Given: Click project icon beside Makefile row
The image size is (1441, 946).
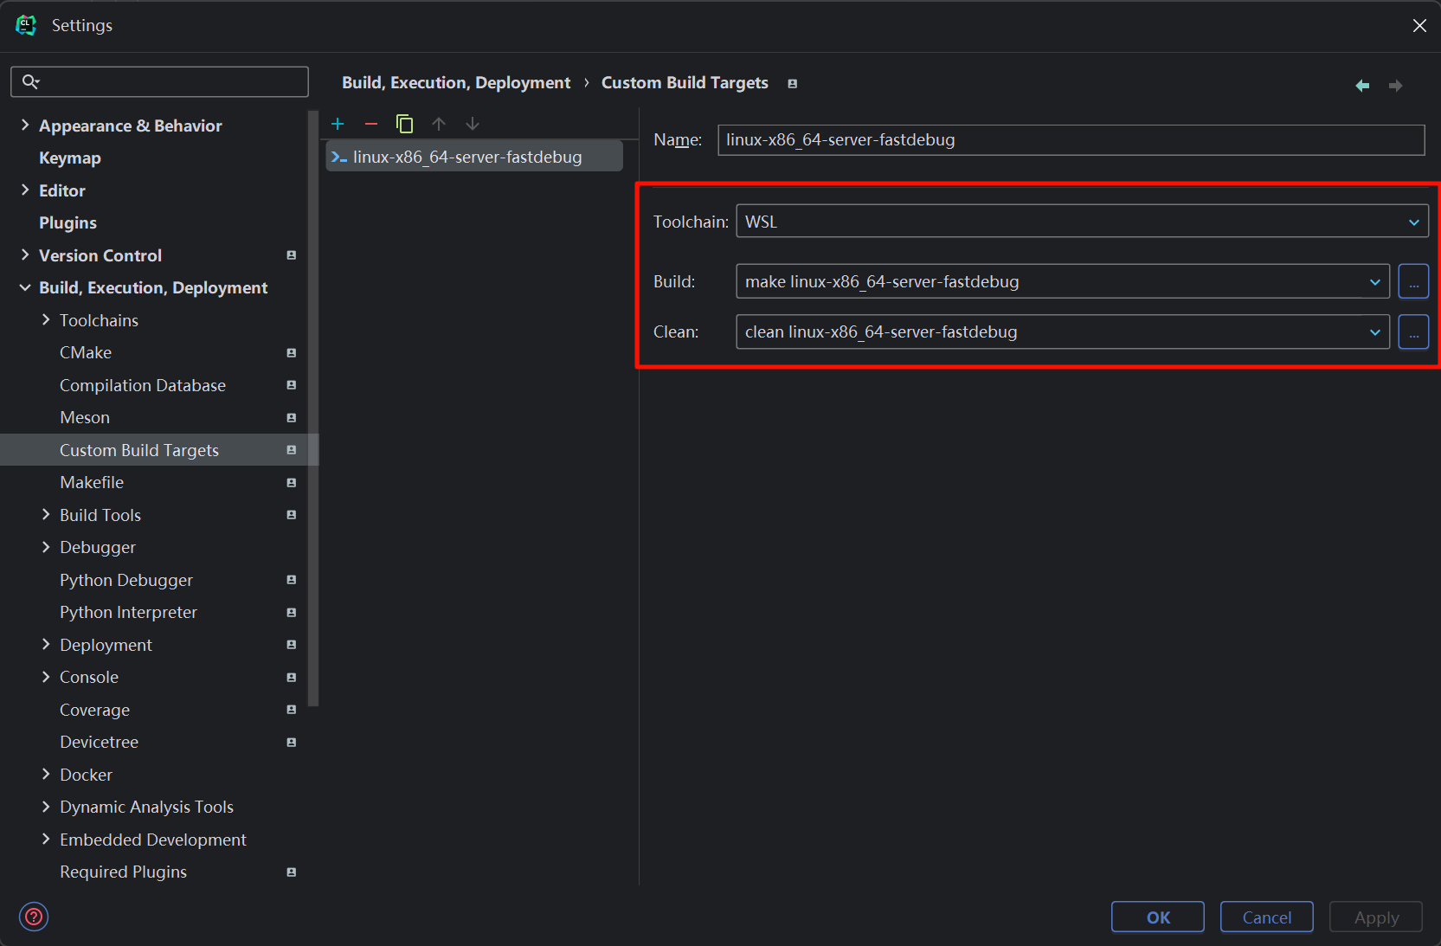Looking at the screenshot, I should [292, 483].
